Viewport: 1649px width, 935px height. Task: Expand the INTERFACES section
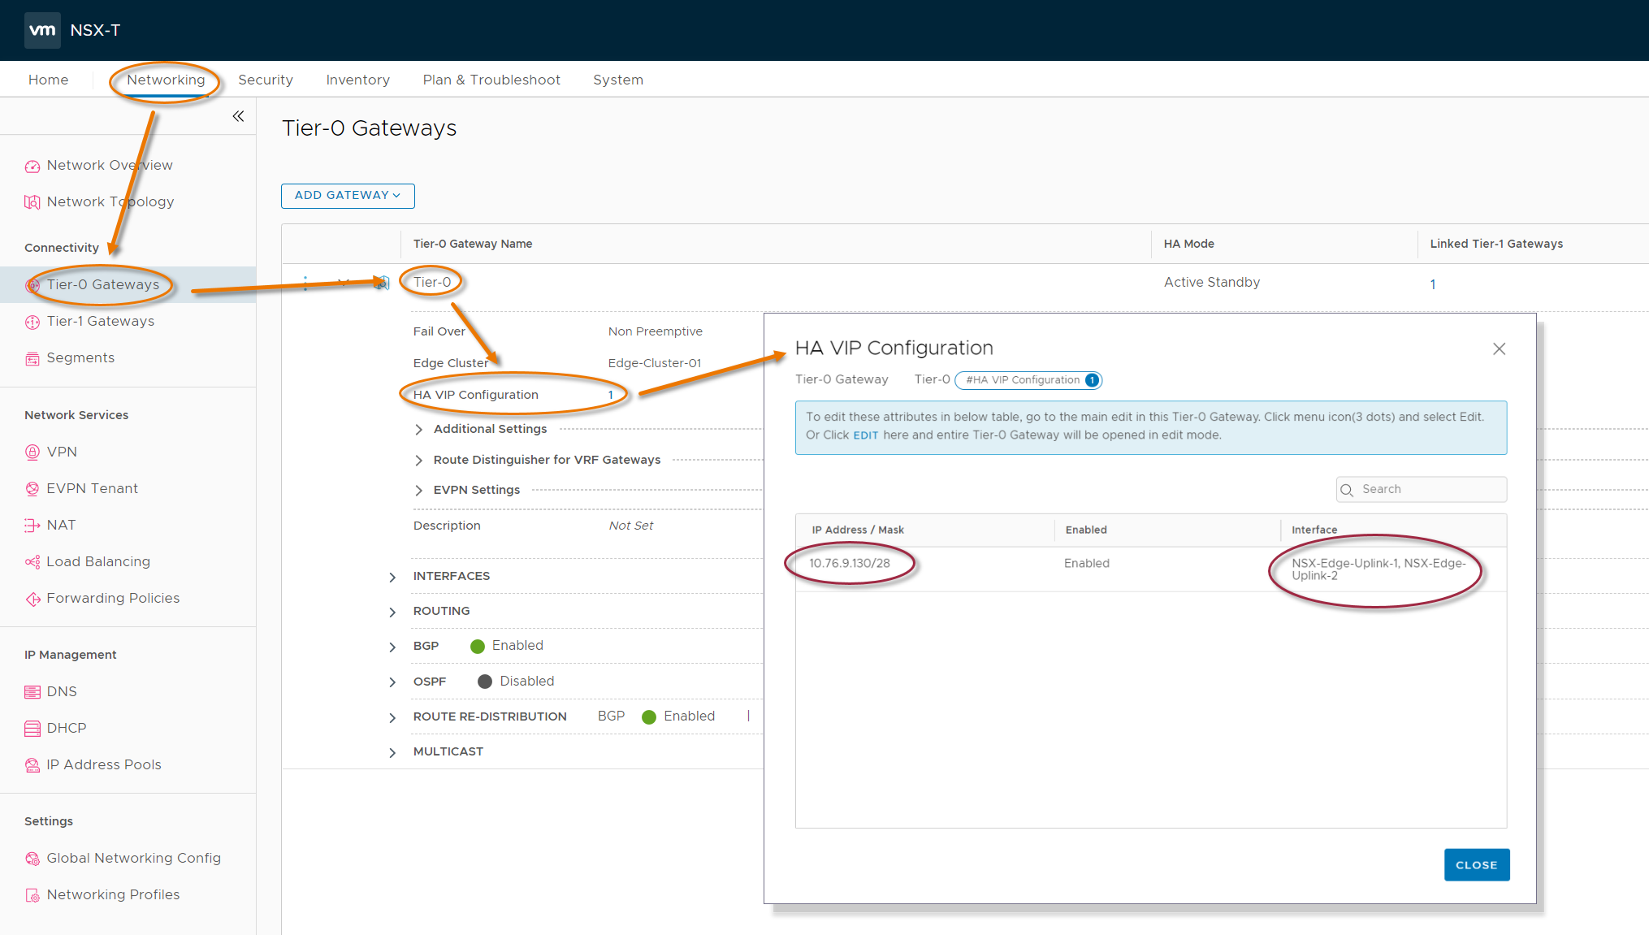pos(392,577)
